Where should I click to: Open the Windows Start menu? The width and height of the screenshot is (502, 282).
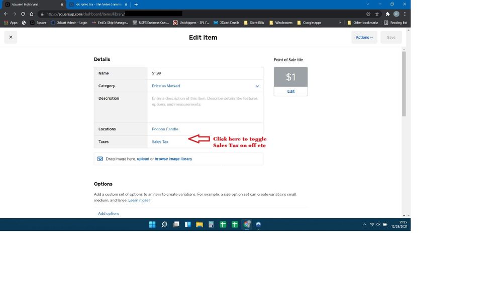pos(152,225)
